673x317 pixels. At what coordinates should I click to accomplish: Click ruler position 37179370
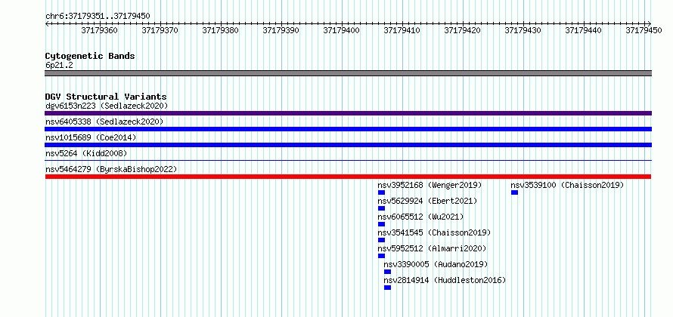(x=160, y=30)
